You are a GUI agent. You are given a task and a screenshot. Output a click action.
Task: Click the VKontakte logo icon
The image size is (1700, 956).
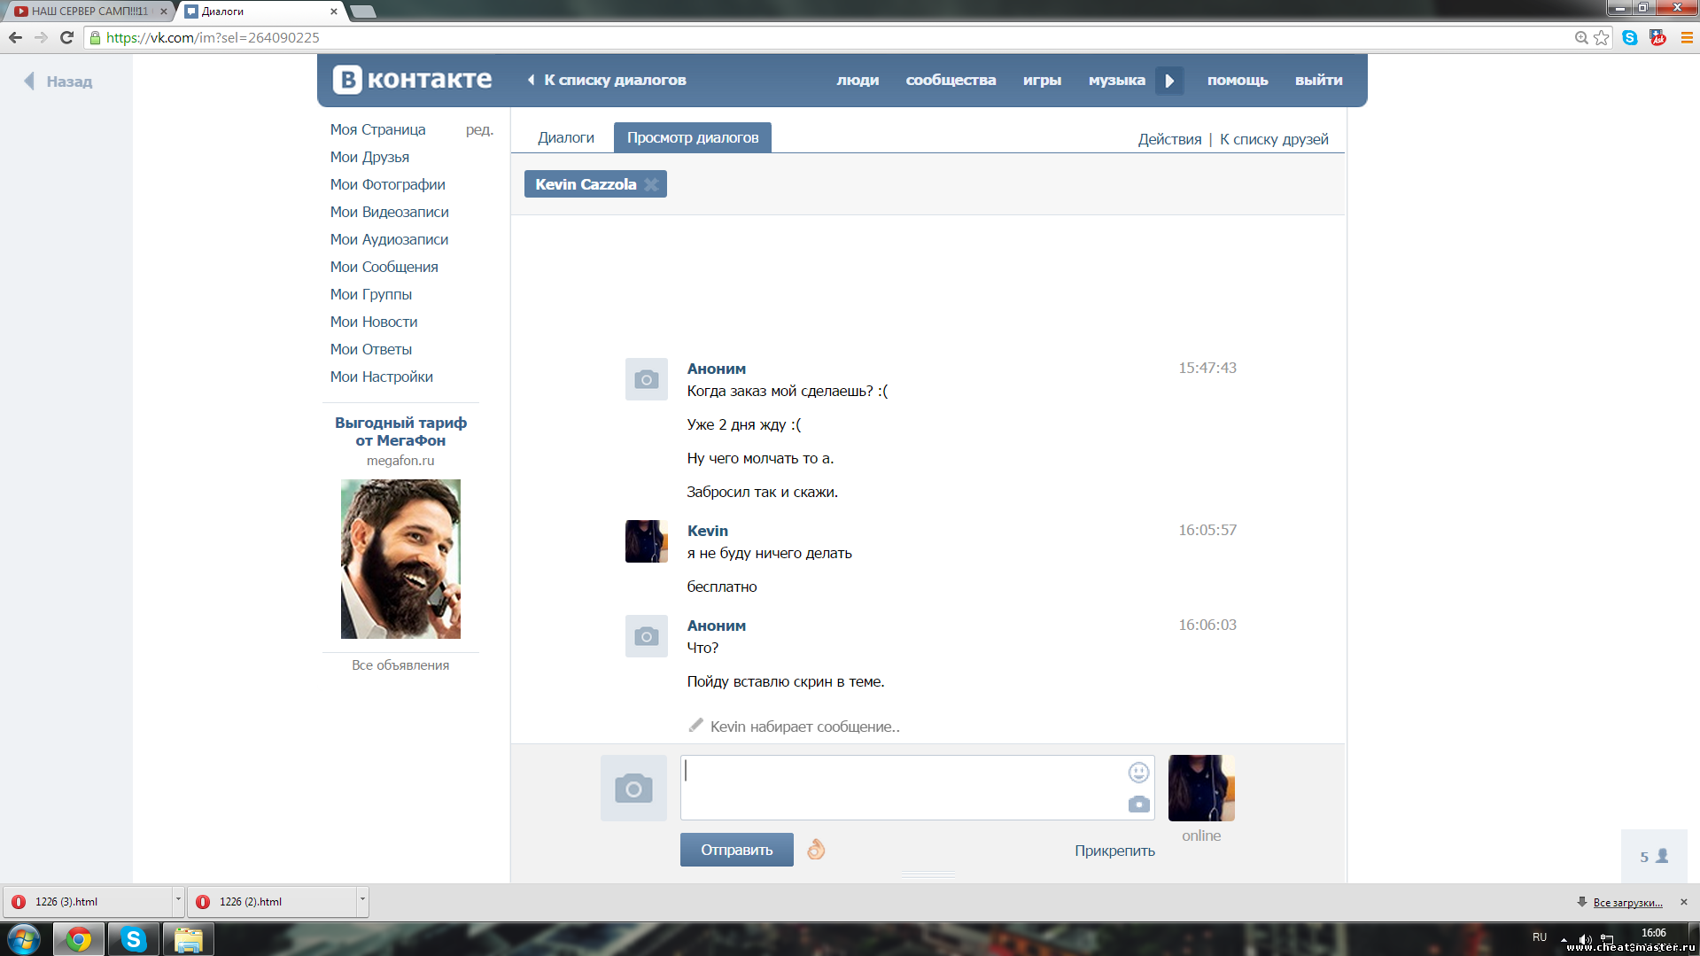pos(347,80)
